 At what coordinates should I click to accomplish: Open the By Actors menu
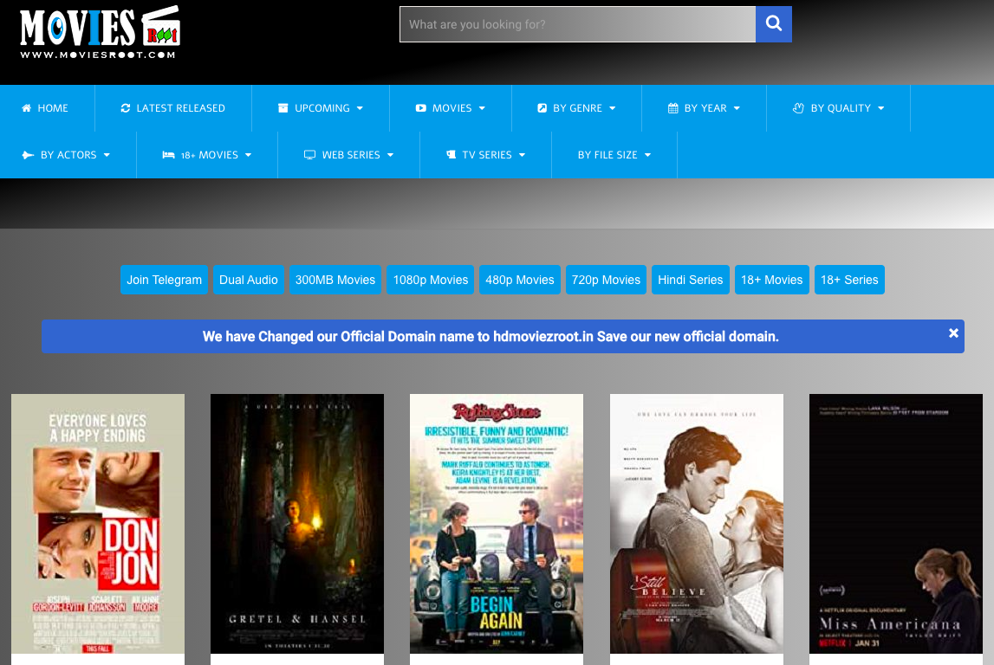[x=68, y=155]
